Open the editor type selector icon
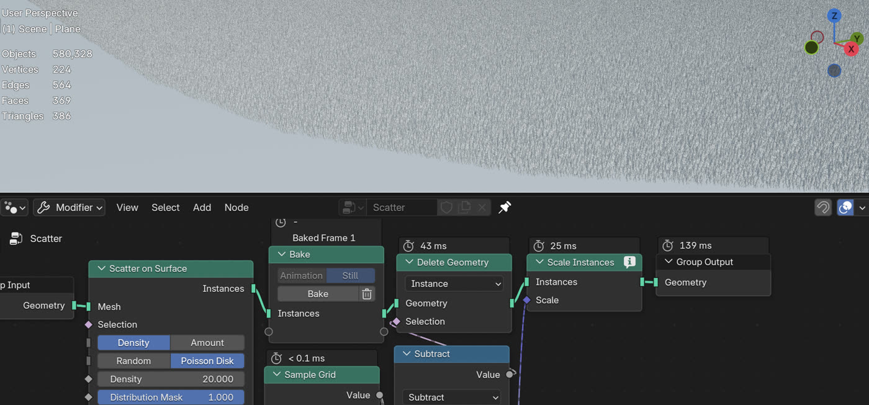Viewport: 869px width, 405px height. (14, 208)
